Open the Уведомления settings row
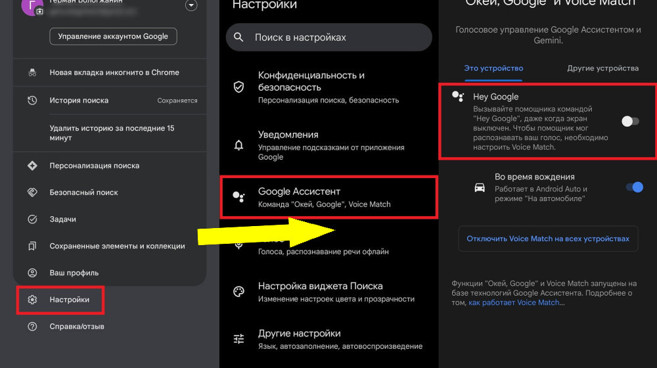657x368 pixels. (329, 145)
